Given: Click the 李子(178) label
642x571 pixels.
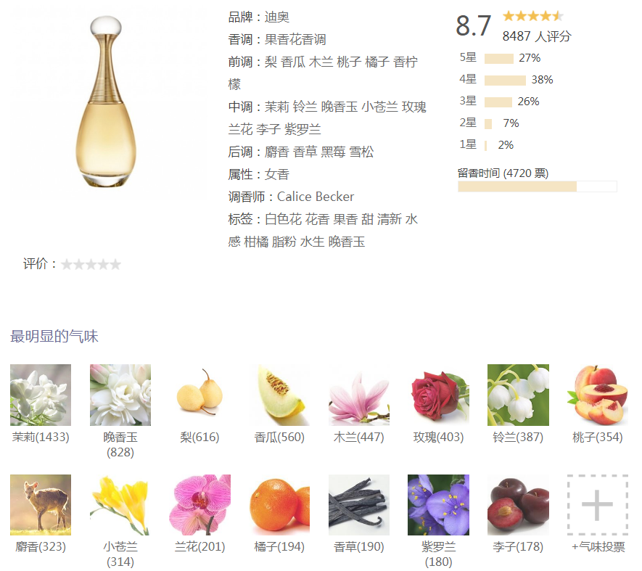Looking at the screenshot, I should pos(518,547).
